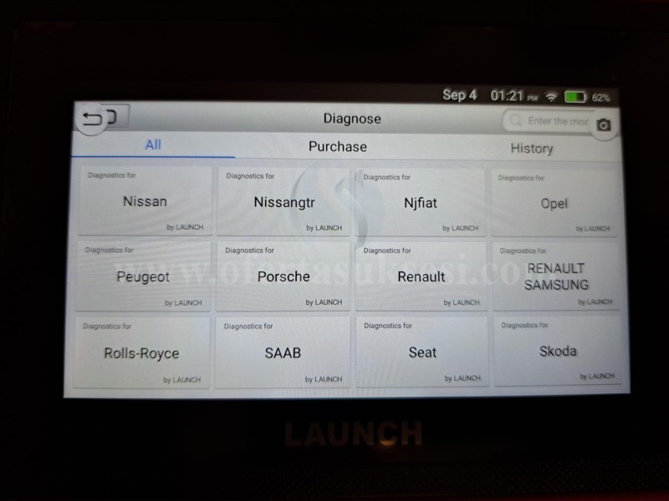Select the RENAULT SAMSUNG diagnostics tile
Viewport: 669px width, 501px height.
click(x=556, y=276)
